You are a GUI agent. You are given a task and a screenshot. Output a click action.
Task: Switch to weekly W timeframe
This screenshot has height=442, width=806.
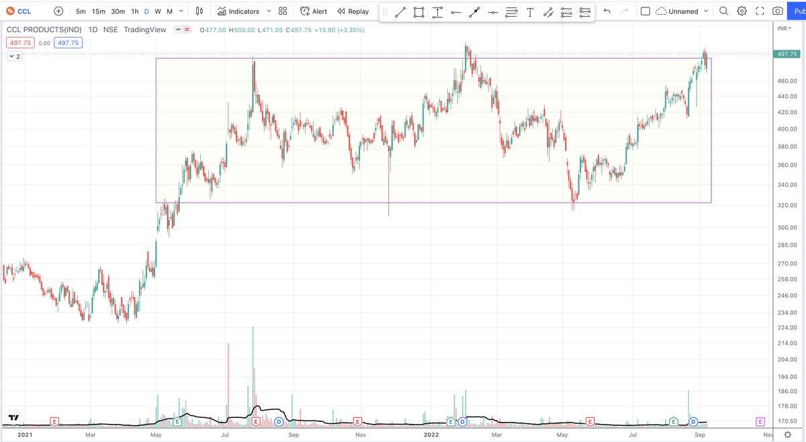[158, 11]
